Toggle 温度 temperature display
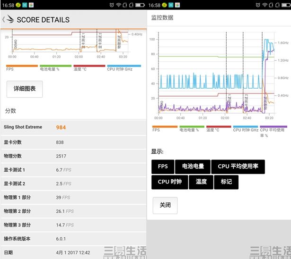291x259 pixels. click(201, 182)
